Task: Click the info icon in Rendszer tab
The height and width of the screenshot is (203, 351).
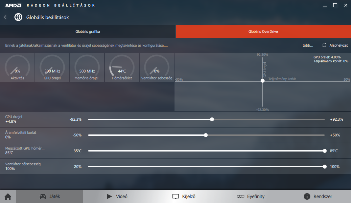Action: tap(307, 196)
